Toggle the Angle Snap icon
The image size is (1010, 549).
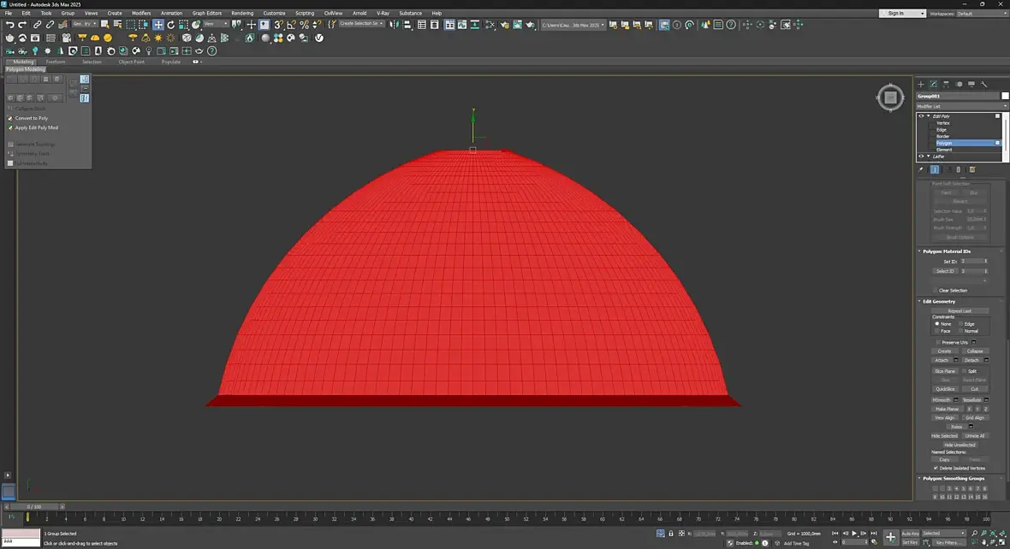coord(292,25)
